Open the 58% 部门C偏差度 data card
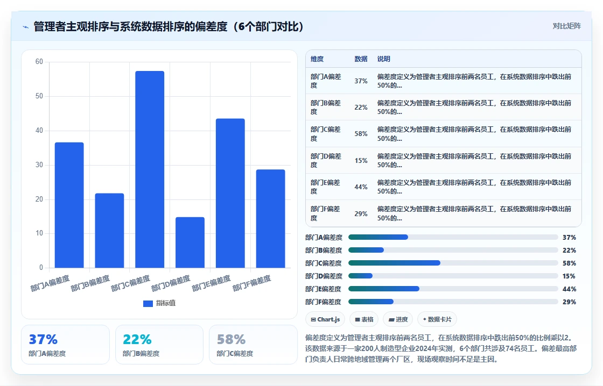This screenshot has height=386, width=603. point(253,345)
